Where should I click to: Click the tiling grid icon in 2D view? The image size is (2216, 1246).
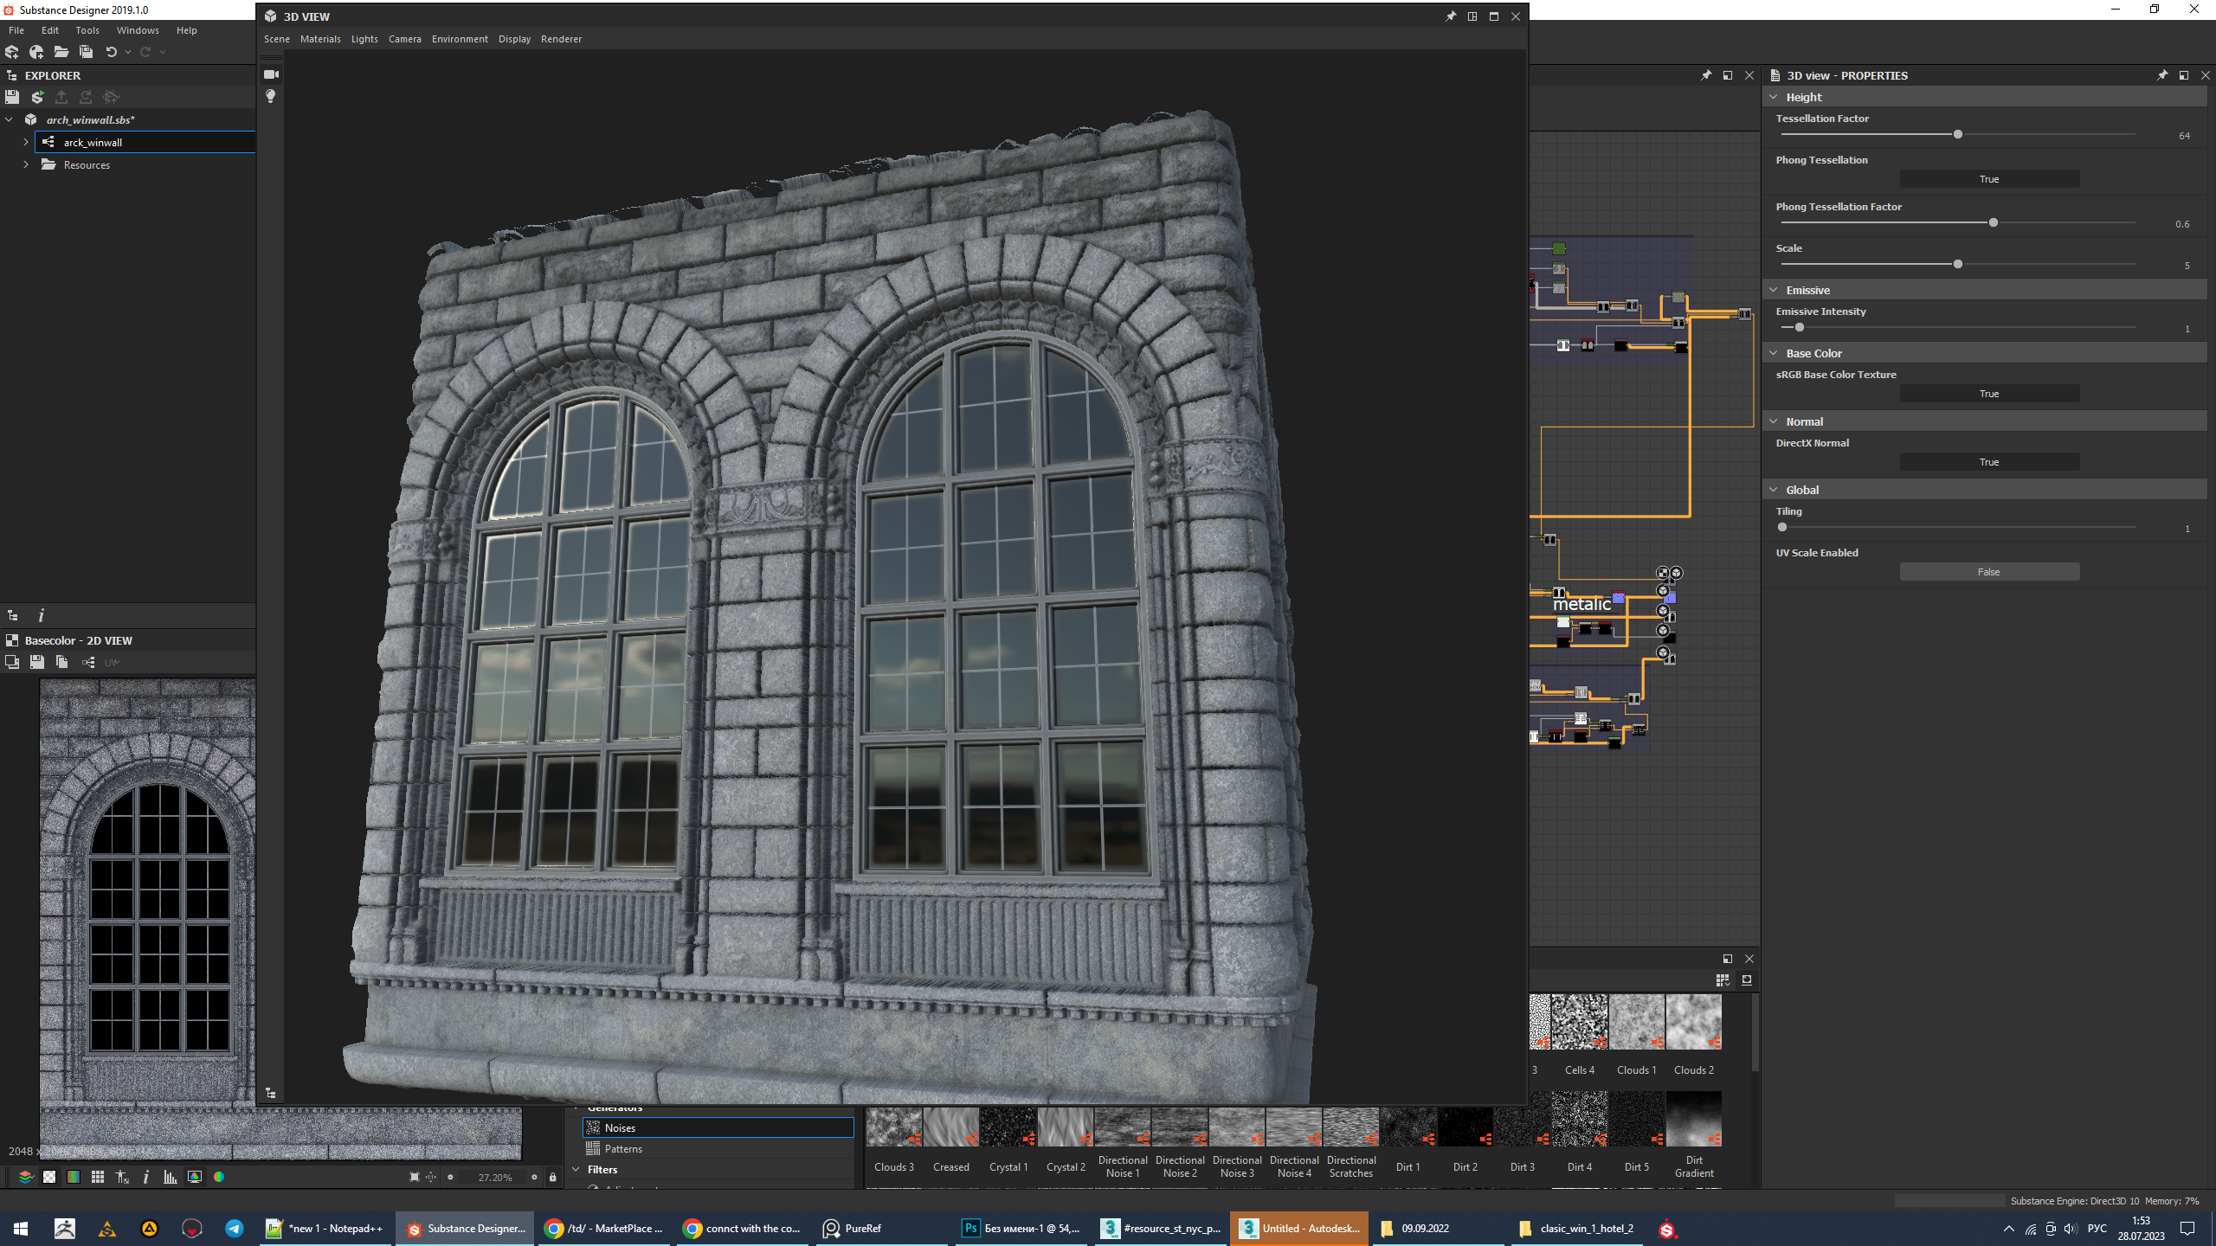pyautogui.click(x=98, y=1177)
